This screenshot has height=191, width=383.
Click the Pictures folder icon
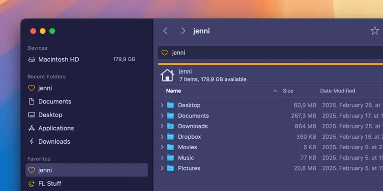pyautogui.click(x=170, y=168)
